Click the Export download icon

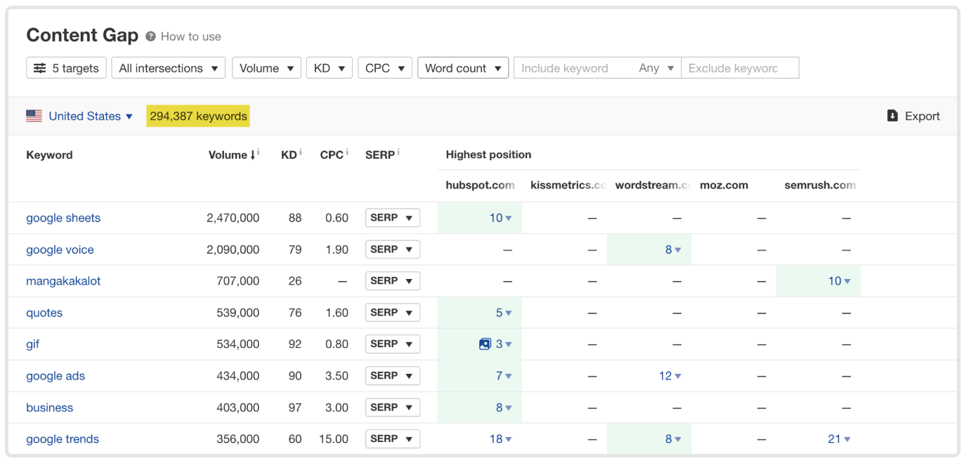click(892, 116)
